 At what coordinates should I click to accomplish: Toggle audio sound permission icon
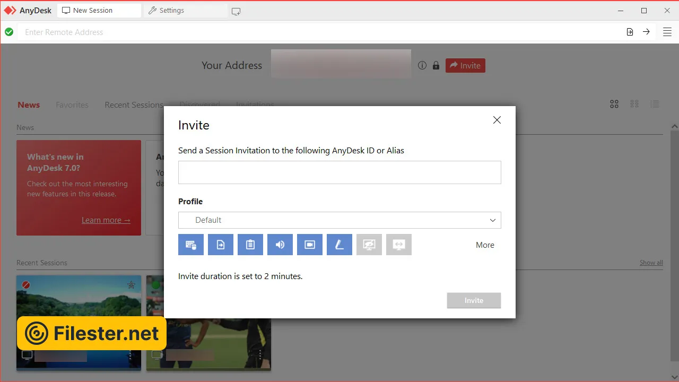point(280,245)
